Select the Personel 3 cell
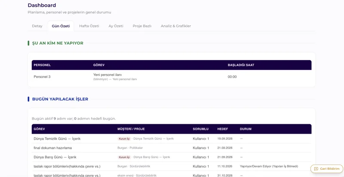Viewport: 344px width, 177px height. point(42,77)
